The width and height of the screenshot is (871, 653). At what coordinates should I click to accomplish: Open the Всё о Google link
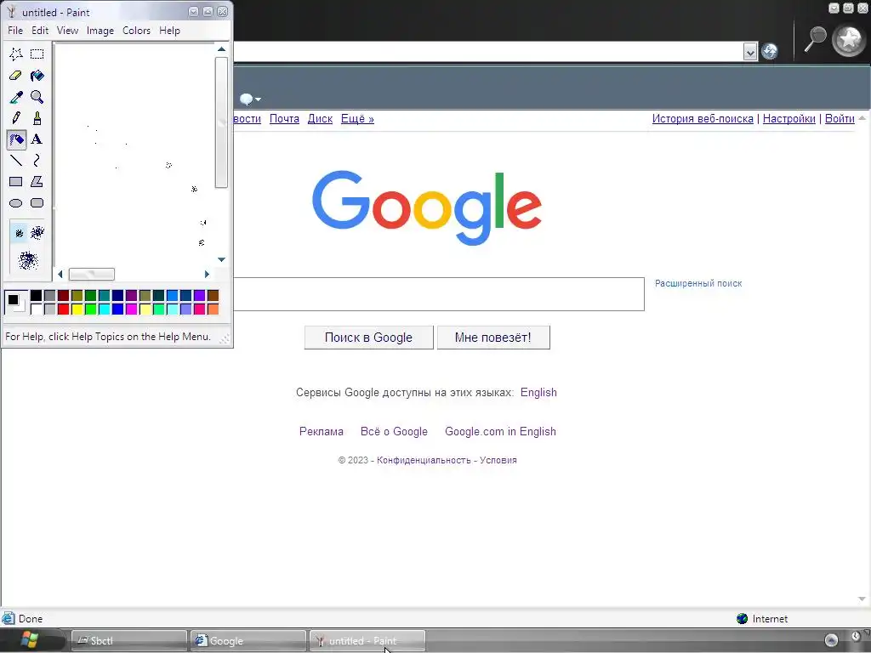coord(394,431)
